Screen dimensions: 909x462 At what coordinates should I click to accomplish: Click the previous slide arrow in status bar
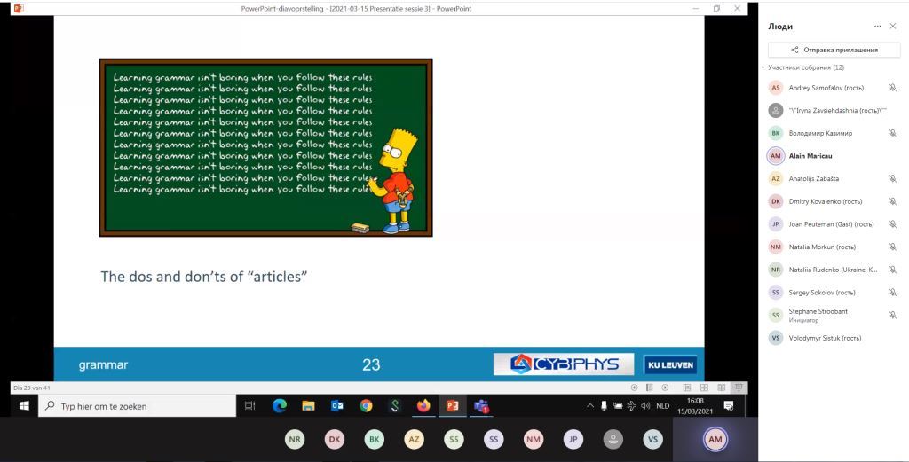634,388
